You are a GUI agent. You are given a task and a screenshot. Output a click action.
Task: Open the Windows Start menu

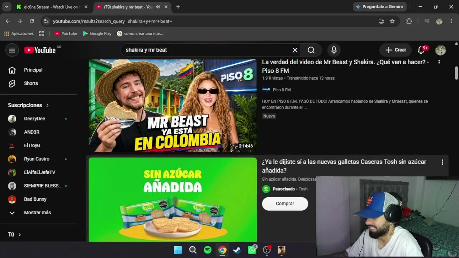[178, 250]
